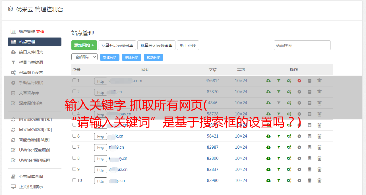Click the cloud upload icon in row 6
Image resolution: width=366 pixels, height=195 pixels.
(x=268, y=136)
